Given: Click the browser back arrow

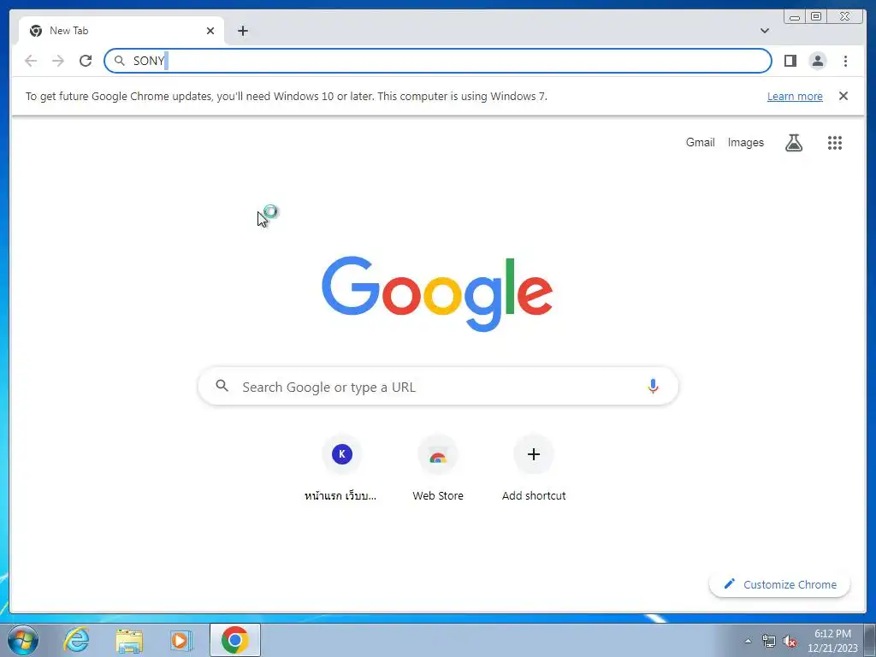Looking at the screenshot, I should click(x=31, y=61).
